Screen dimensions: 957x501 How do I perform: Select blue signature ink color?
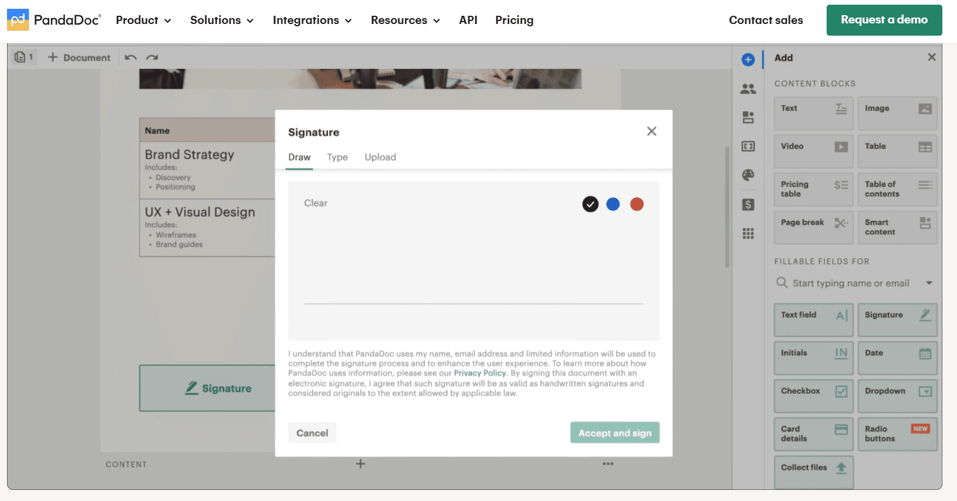[x=613, y=204]
